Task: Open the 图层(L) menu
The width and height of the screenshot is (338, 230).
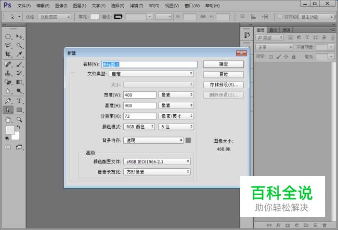Action: (80, 6)
